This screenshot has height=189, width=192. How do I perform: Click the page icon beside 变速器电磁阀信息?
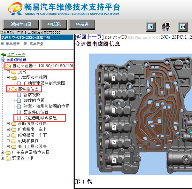click(19, 118)
